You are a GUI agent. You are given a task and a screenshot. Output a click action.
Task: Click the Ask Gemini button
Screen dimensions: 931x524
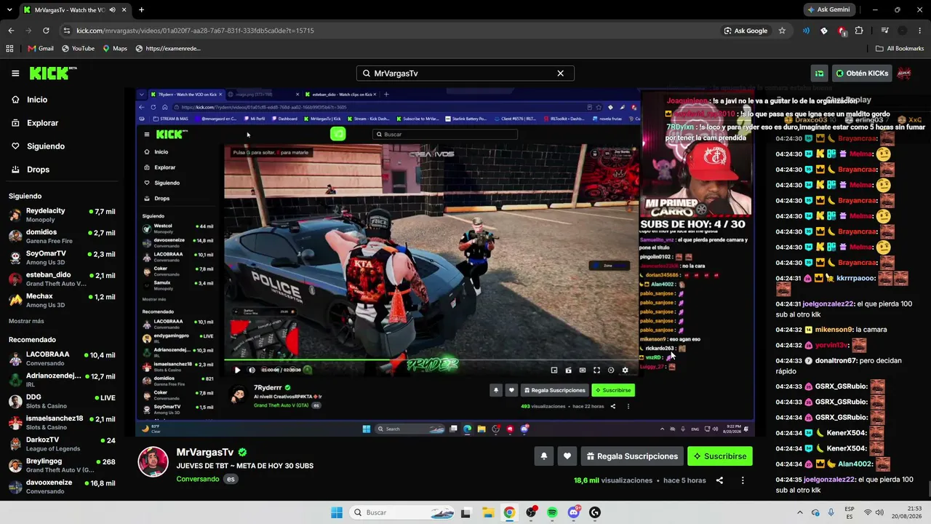pyautogui.click(x=828, y=9)
